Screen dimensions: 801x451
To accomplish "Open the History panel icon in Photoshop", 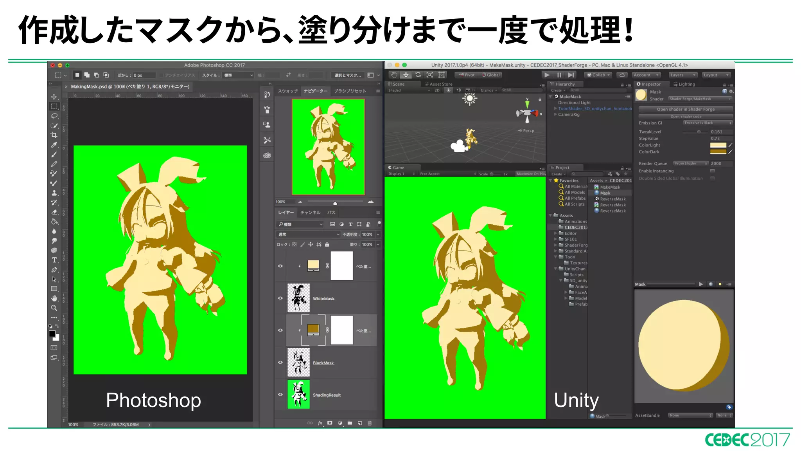I will pyautogui.click(x=267, y=94).
